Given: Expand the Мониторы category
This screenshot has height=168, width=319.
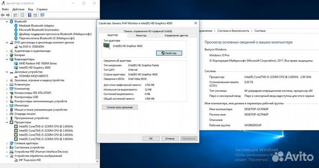Looking at the screenshot, I should (x=7, y=106).
